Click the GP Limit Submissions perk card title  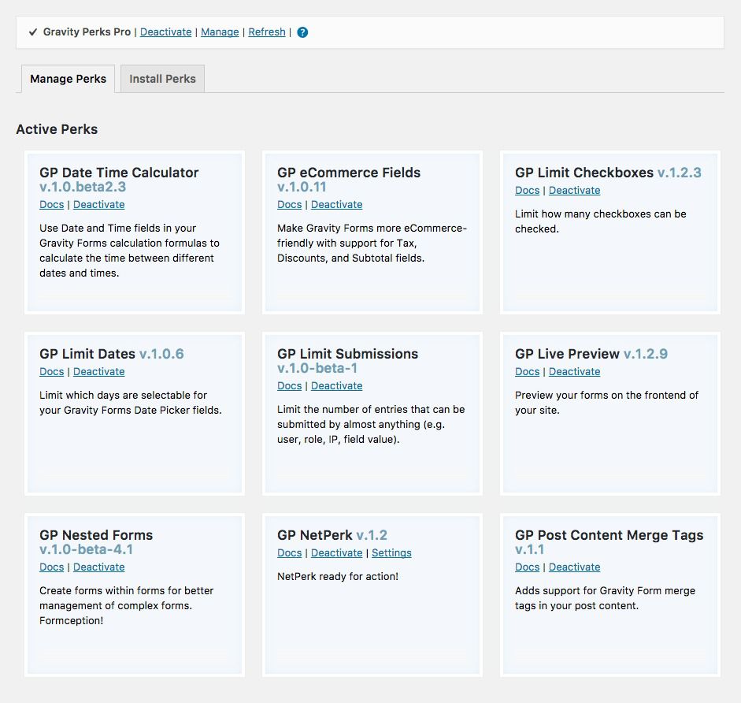point(347,354)
